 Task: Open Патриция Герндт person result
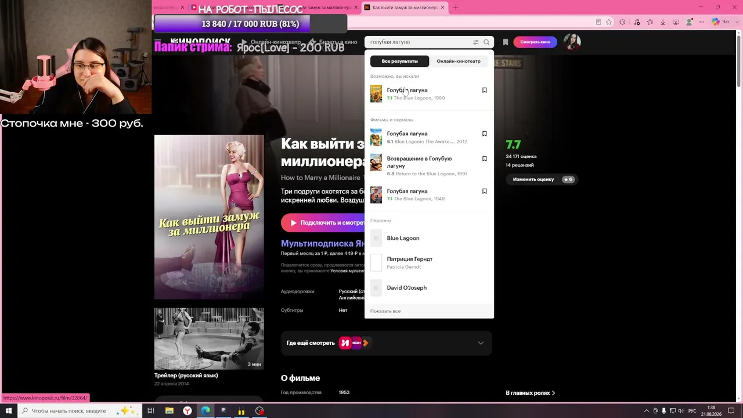(429, 262)
